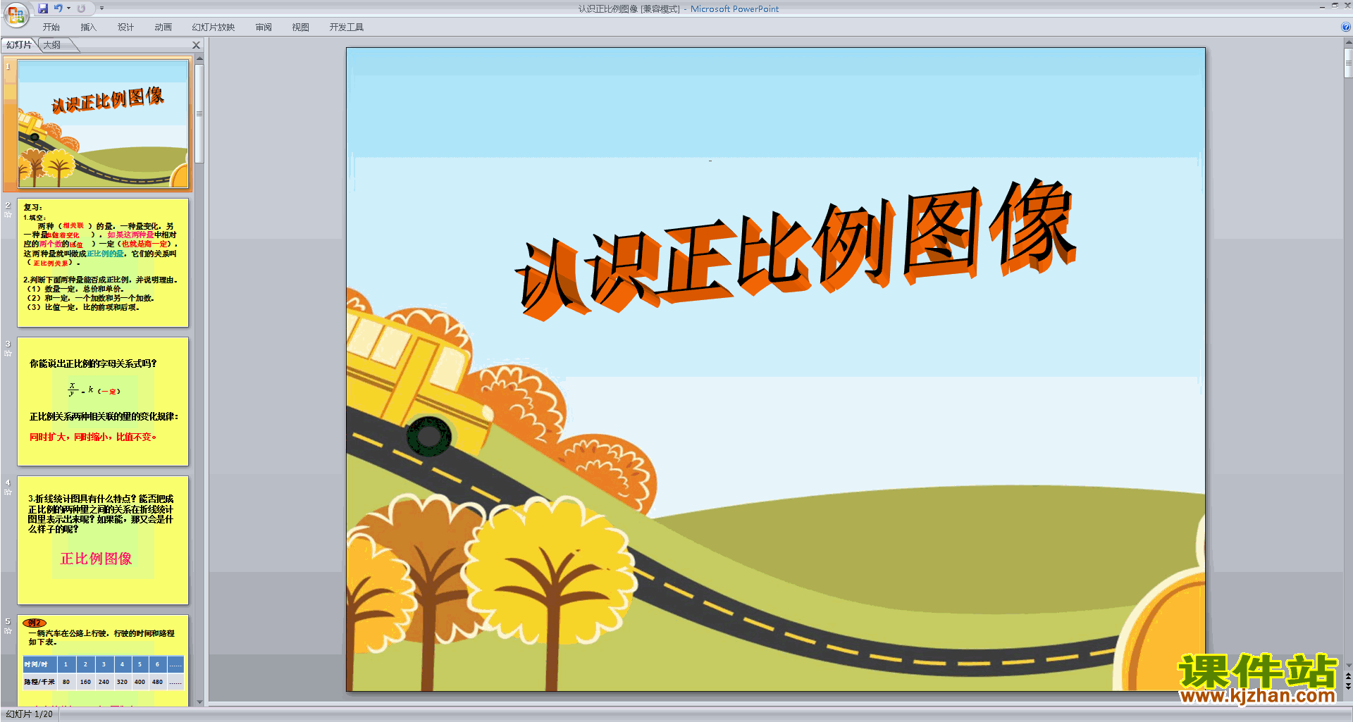Click the main slide scroll up arrow
Viewport: 1353px width, 722px height.
1348,42
